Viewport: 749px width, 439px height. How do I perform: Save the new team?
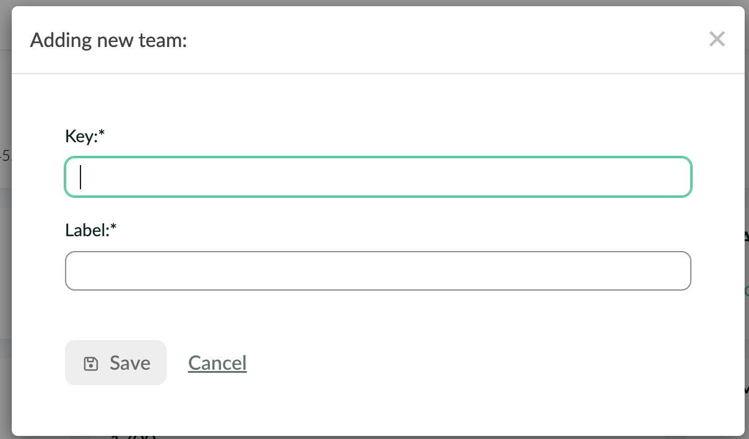pos(116,363)
